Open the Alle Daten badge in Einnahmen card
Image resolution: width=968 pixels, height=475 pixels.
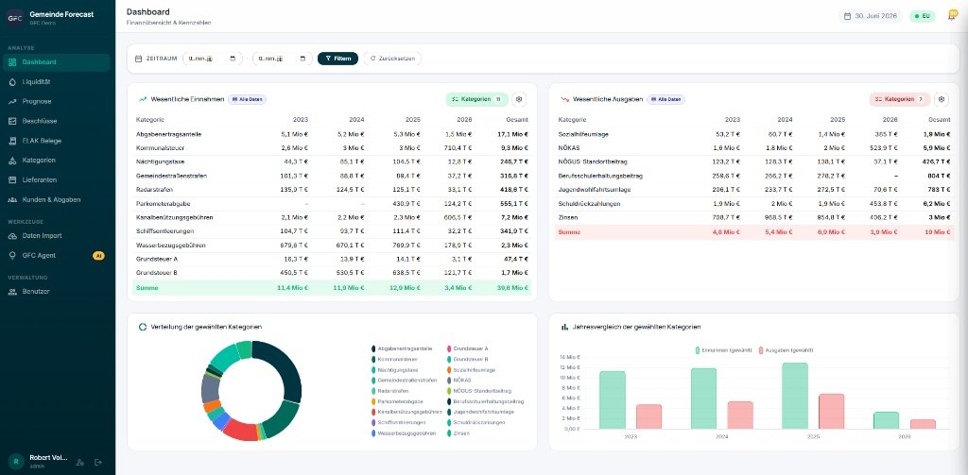(x=247, y=99)
